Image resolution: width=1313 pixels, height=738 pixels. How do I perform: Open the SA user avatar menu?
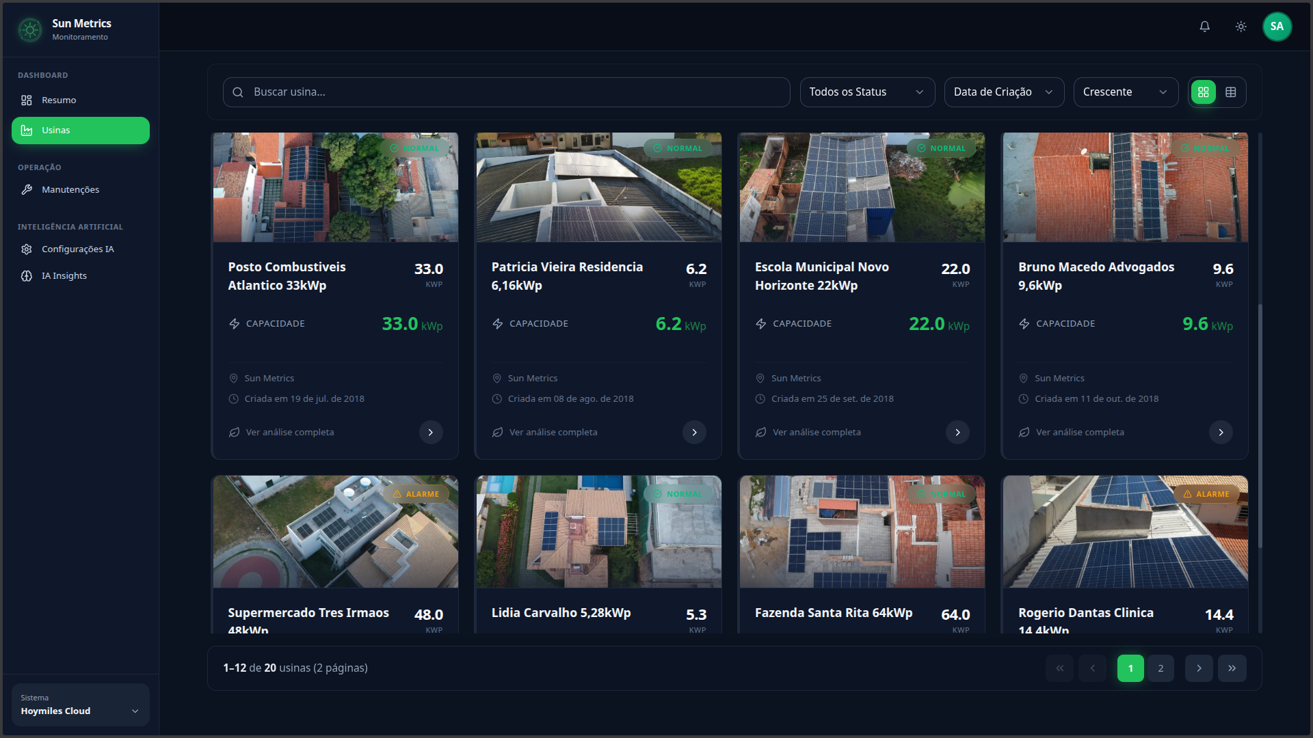[1277, 27]
